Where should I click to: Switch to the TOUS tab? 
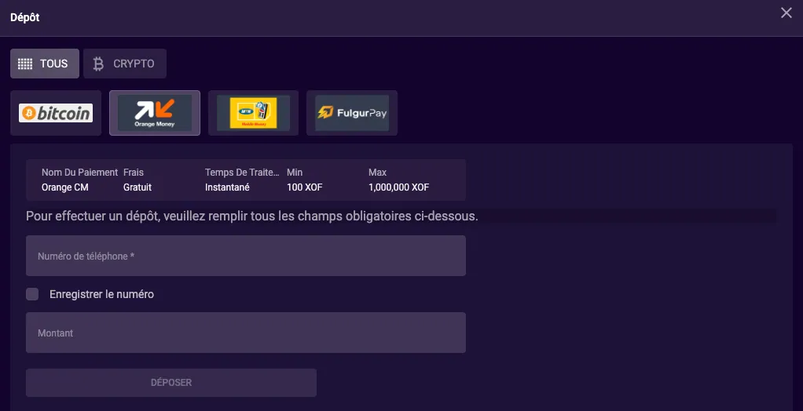click(x=45, y=64)
